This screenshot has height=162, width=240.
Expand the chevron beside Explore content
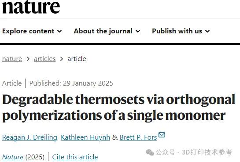(59, 31)
